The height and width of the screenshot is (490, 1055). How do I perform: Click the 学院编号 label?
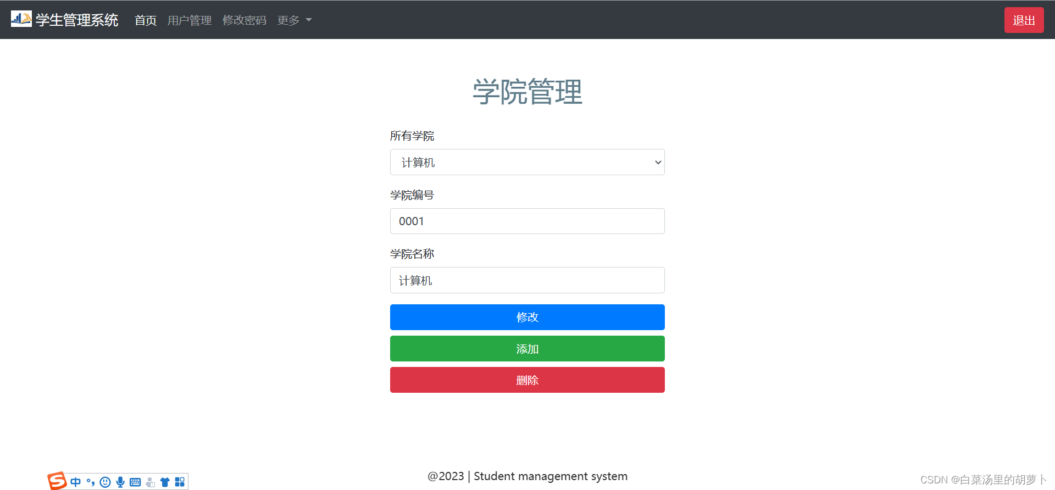(412, 195)
